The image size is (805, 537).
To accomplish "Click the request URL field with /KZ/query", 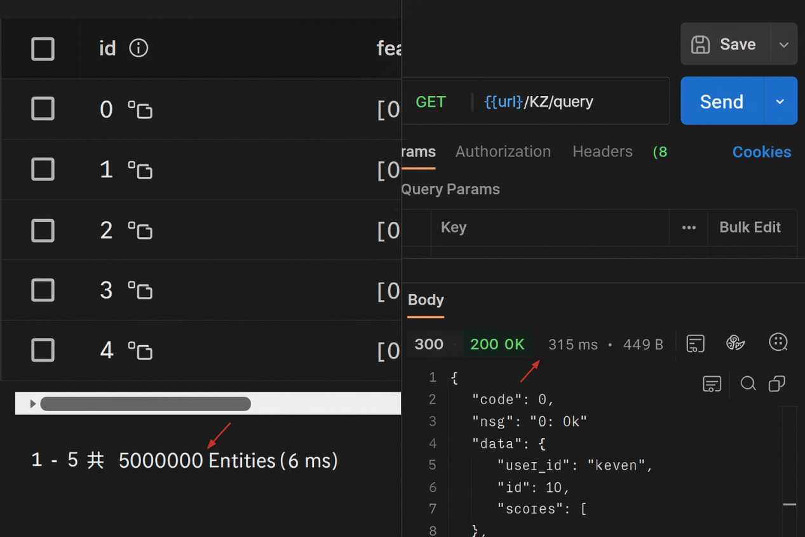I will click(x=572, y=102).
